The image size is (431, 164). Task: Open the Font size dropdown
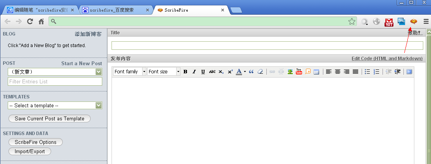point(164,72)
